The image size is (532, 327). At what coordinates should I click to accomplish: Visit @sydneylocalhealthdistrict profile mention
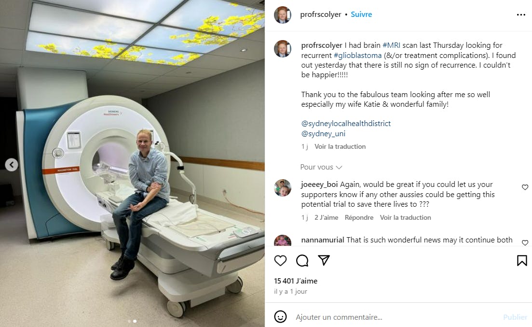(x=346, y=123)
